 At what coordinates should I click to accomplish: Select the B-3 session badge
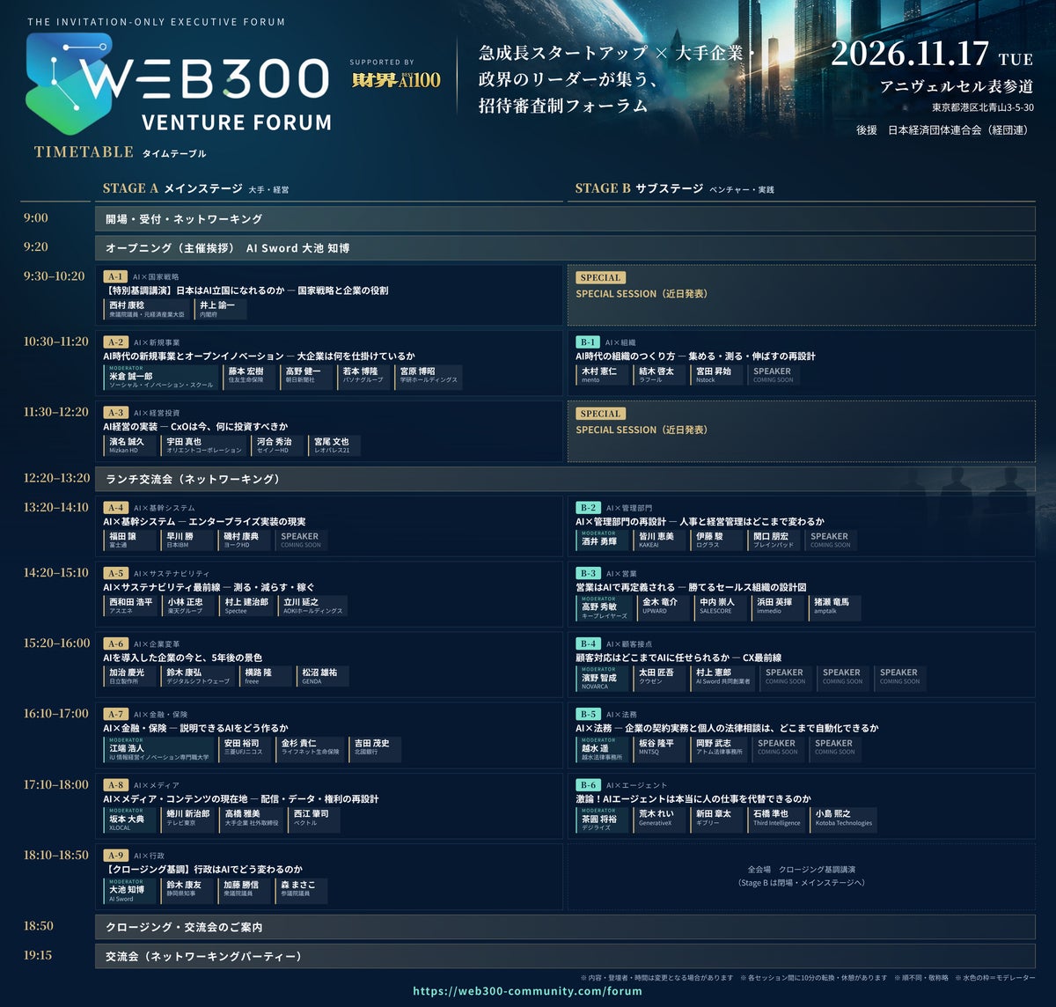[588, 573]
